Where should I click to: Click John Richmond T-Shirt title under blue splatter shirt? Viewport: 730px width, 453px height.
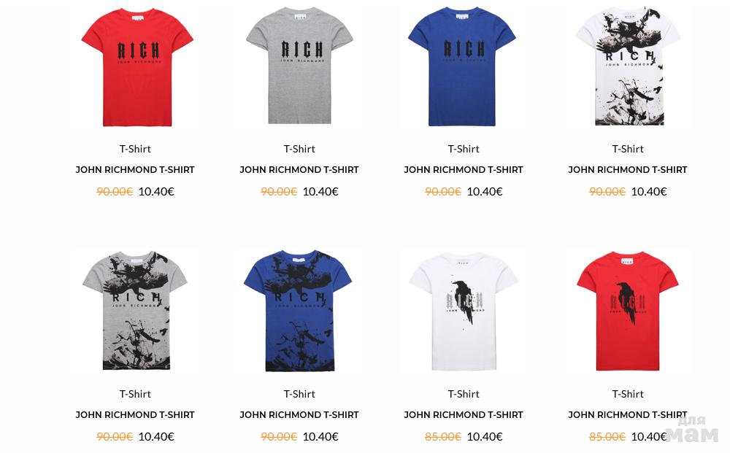299,415
